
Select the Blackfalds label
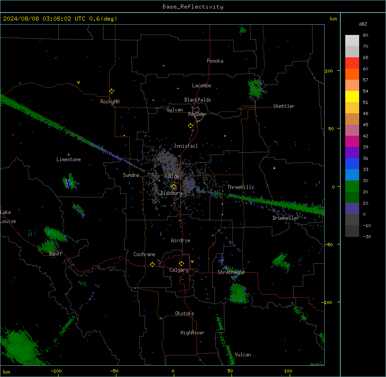(197, 100)
